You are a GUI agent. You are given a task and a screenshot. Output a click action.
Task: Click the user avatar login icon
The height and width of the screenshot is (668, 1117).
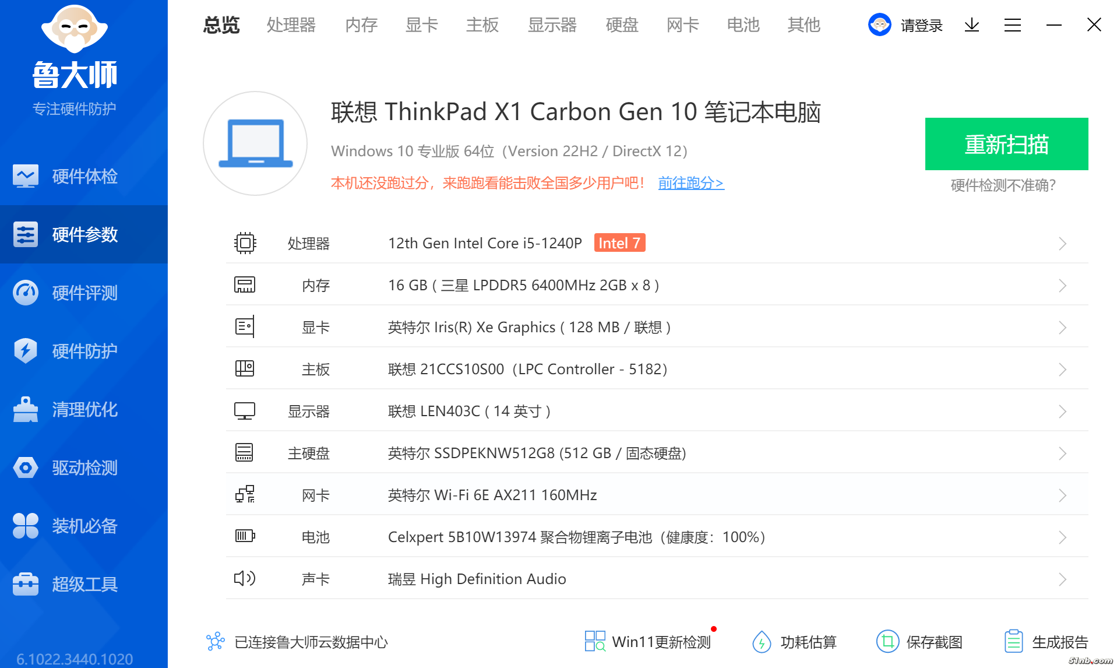coord(879,25)
